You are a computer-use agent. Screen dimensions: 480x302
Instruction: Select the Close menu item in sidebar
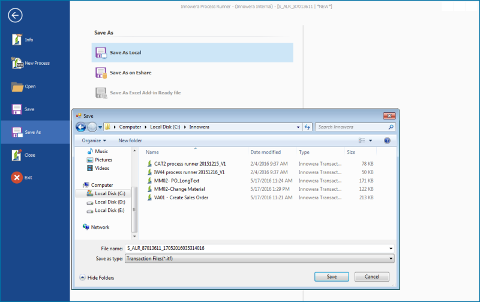point(29,155)
